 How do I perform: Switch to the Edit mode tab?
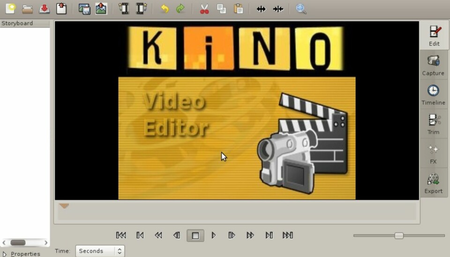click(434, 35)
